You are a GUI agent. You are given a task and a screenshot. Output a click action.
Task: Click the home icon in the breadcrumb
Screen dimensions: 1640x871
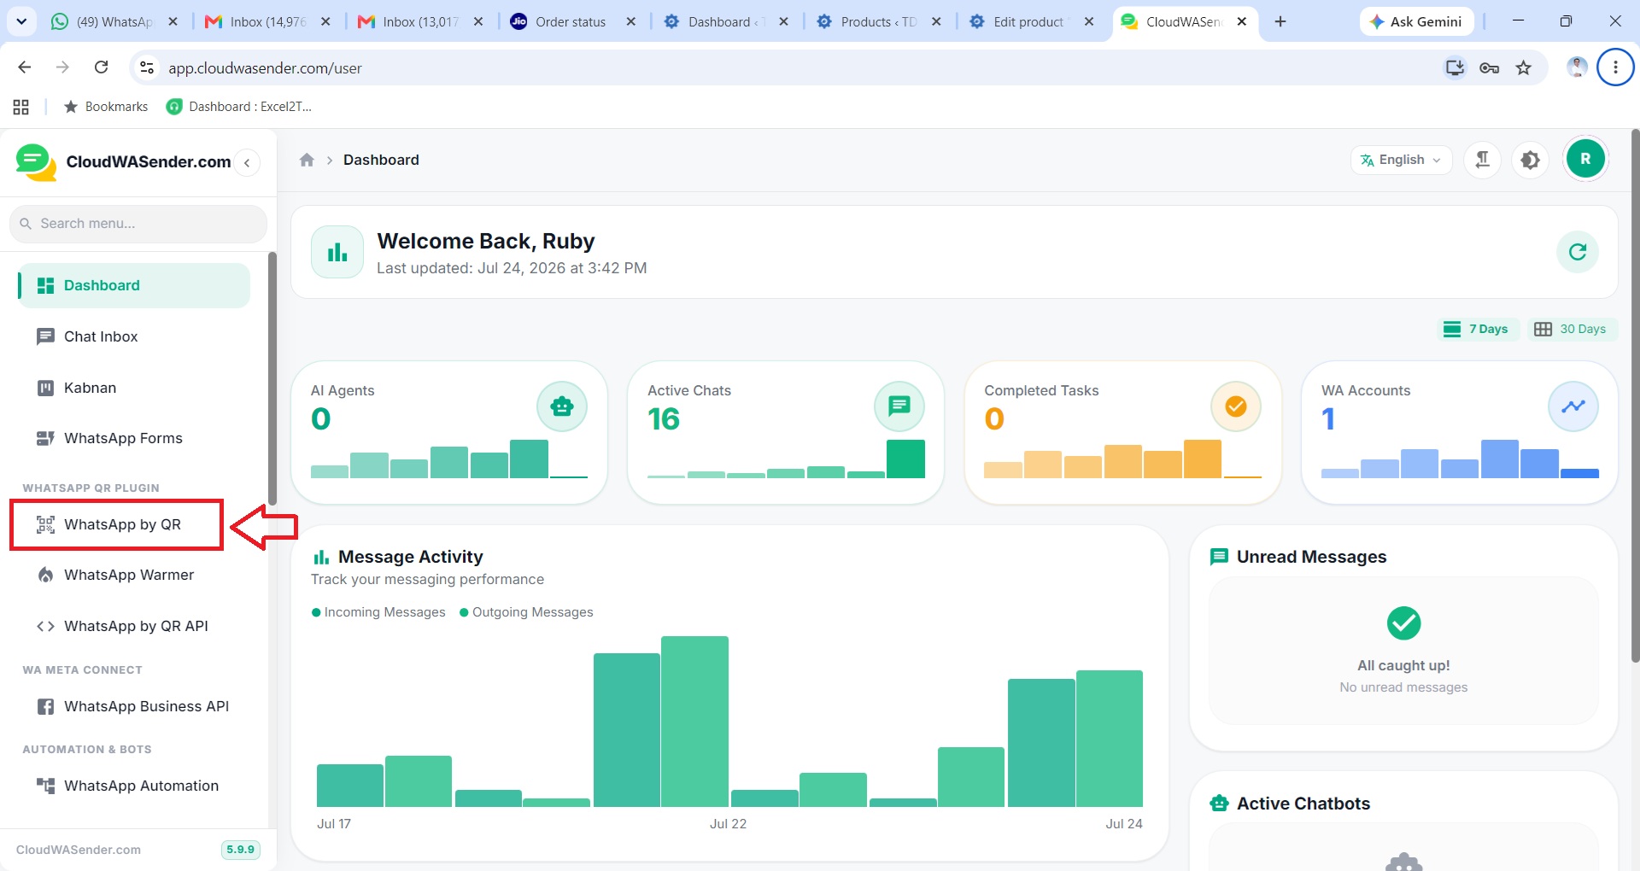click(307, 160)
